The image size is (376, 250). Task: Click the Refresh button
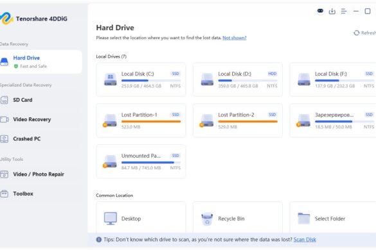[364, 33]
